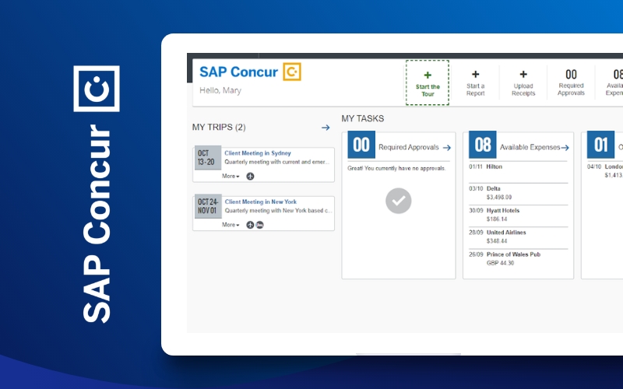
Task: Expand More dropdown for Sydney trip
Action: pos(231,176)
